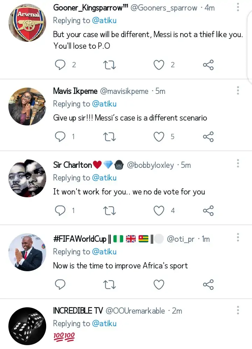Screen dimensions: 252x349
Task: Like Sir Charlton's tweet with the heart
Action: pyautogui.click(x=159, y=211)
